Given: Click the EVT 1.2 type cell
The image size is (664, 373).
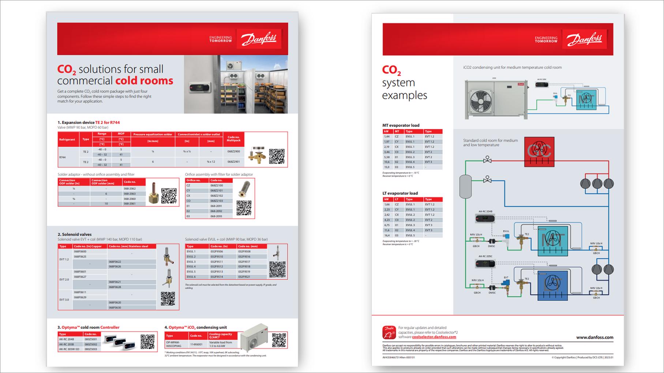Looking at the screenshot, I should tap(65, 259).
